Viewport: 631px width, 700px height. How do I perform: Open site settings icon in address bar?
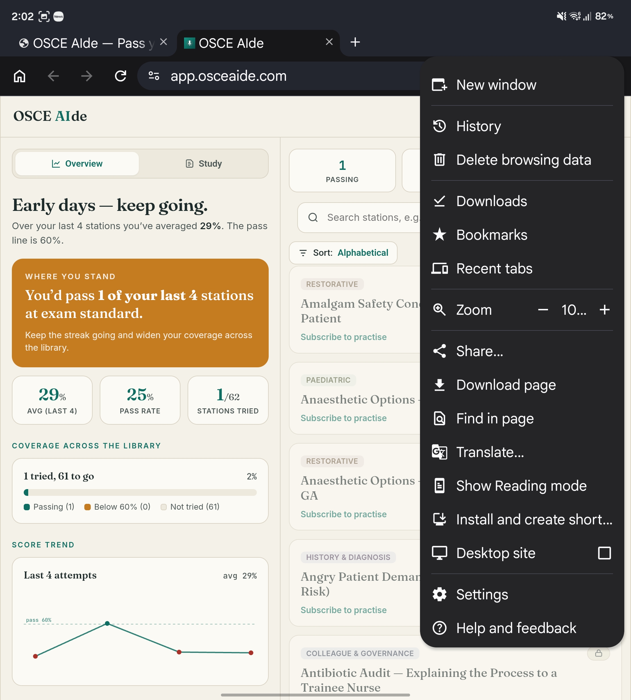(x=154, y=76)
